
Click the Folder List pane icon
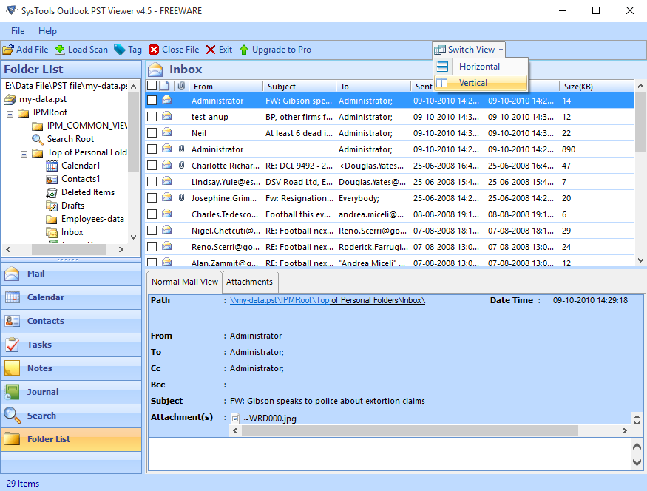pos(13,439)
